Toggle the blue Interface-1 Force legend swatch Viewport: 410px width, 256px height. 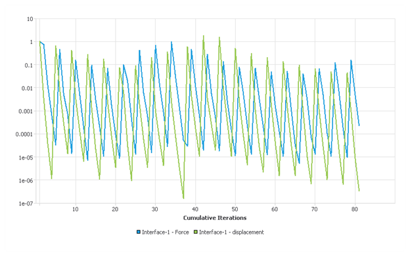click(139, 232)
